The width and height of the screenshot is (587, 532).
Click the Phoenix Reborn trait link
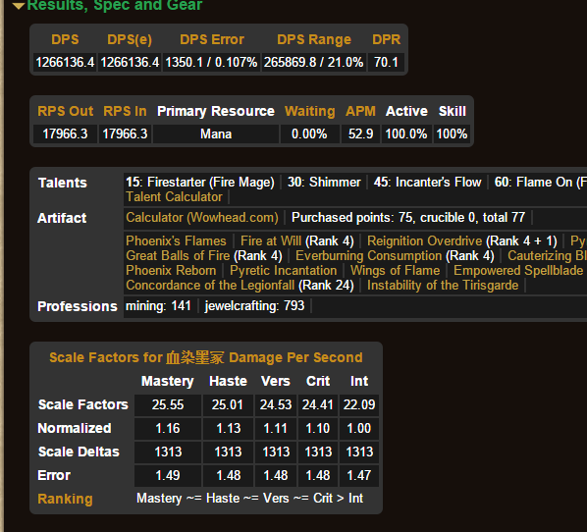pyautogui.click(x=171, y=270)
